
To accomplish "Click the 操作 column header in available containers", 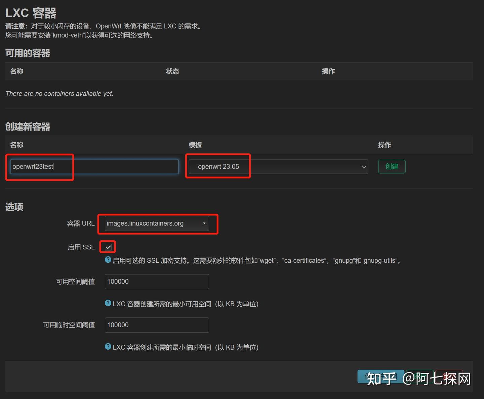I will pos(328,71).
